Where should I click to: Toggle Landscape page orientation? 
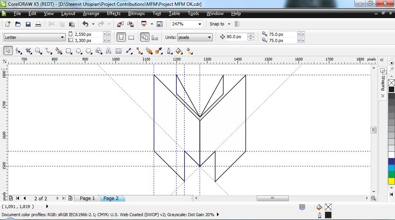(131, 37)
